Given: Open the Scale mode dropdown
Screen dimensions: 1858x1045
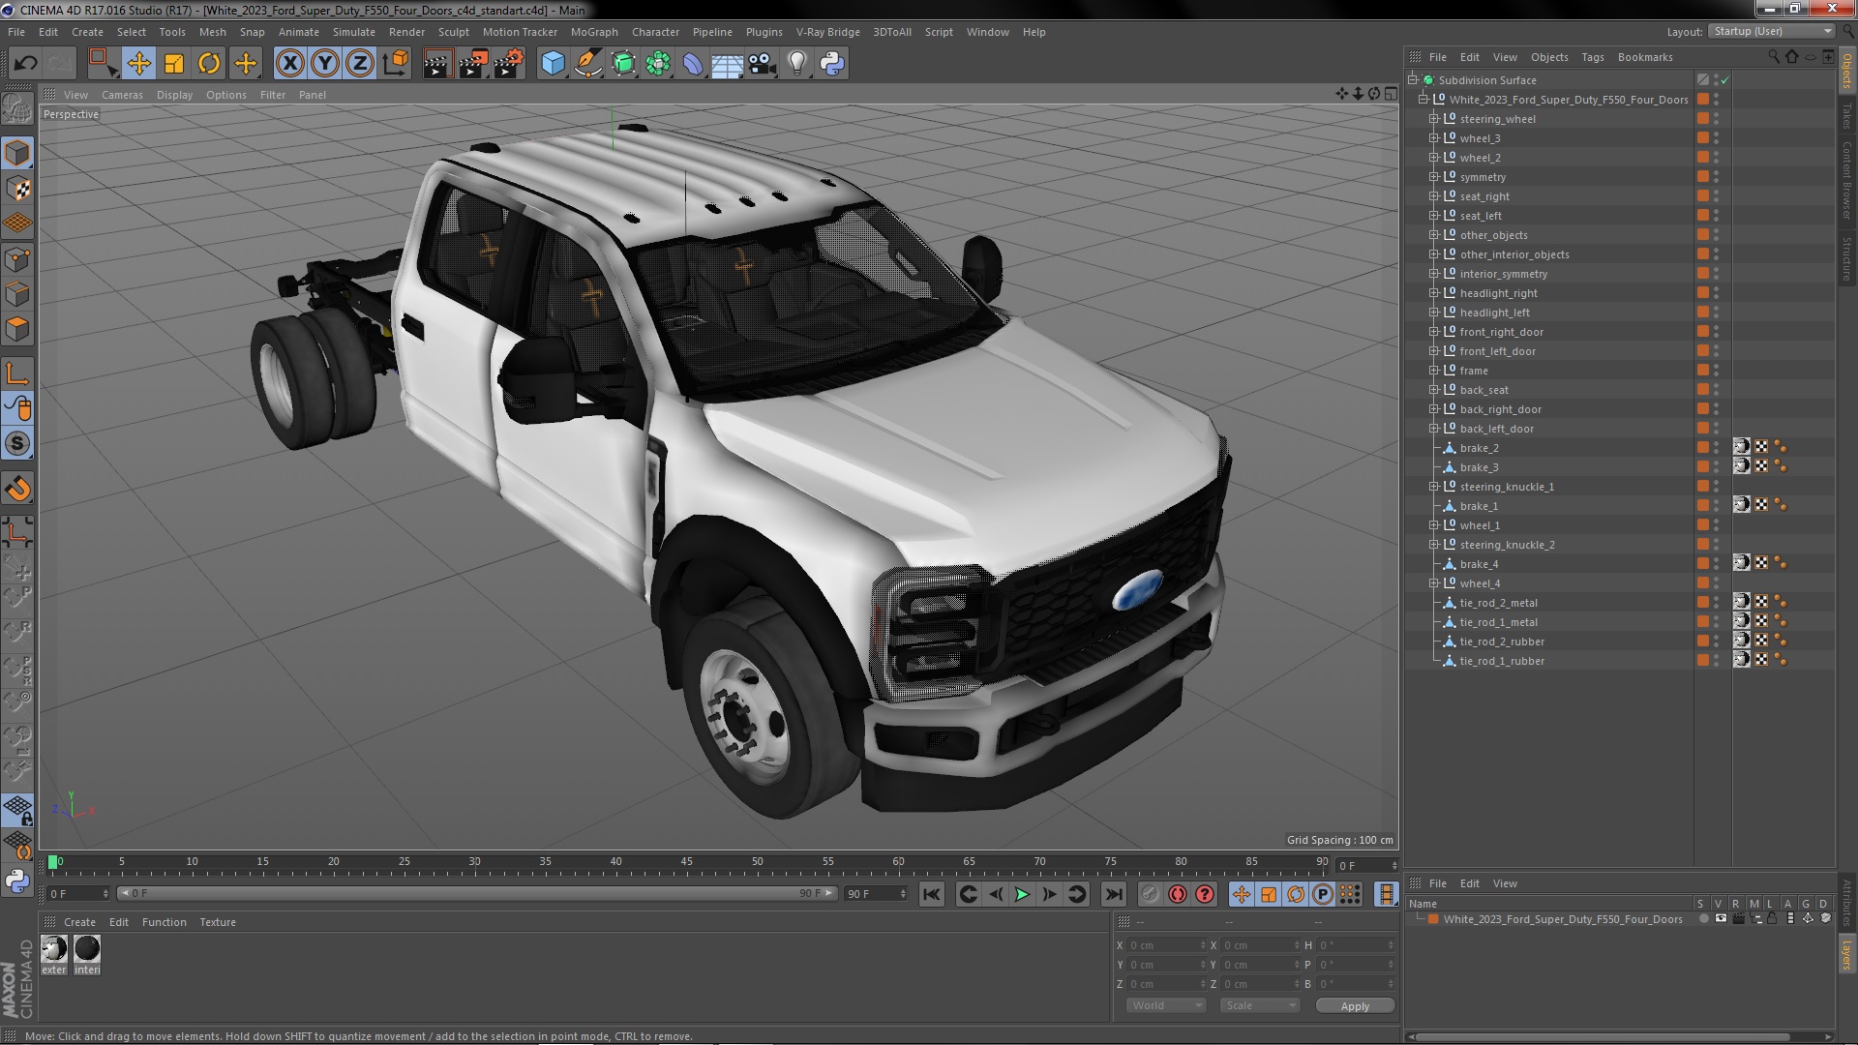Looking at the screenshot, I should point(1260,1005).
